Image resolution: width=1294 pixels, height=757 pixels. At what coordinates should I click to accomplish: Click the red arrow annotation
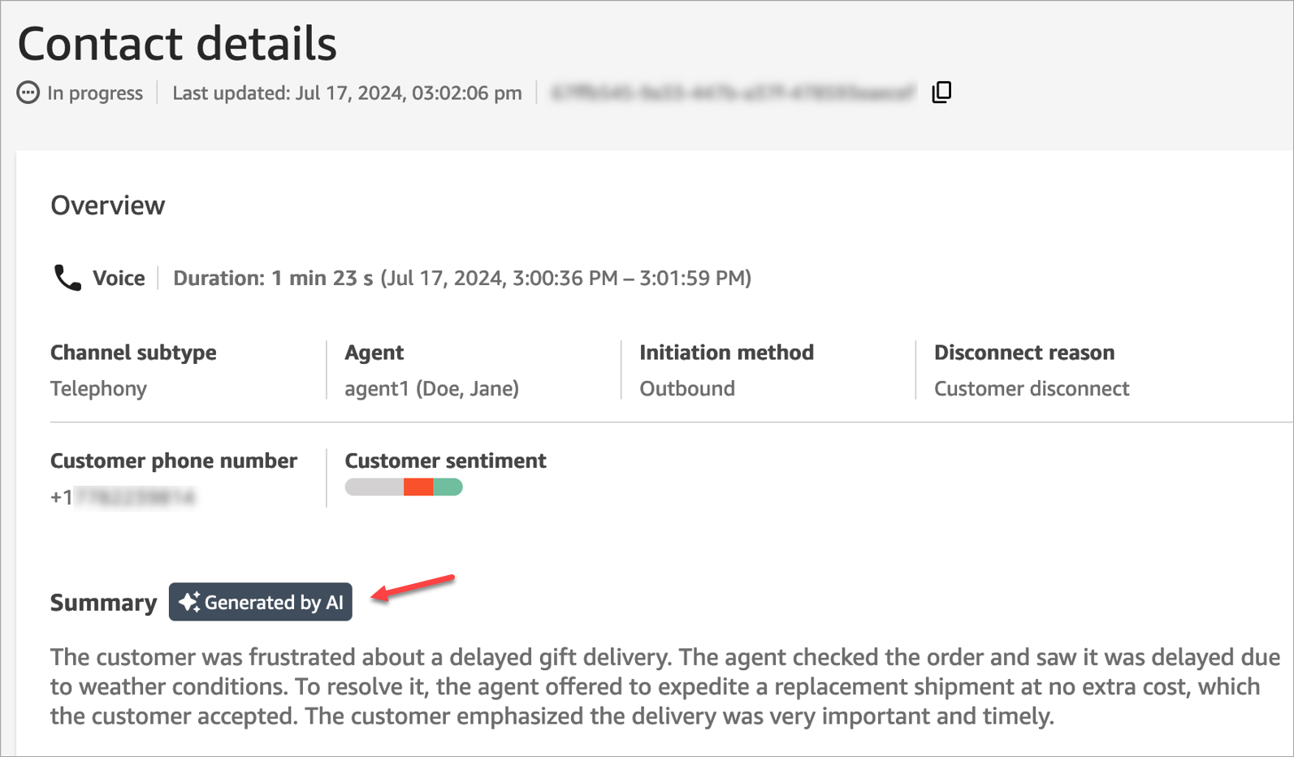[x=413, y=587]
